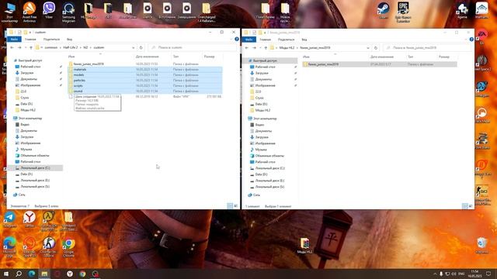Expand the address history dropdown in mw2019 window
This screenshot has width=497, height=279.
click(x=367, y=48)
